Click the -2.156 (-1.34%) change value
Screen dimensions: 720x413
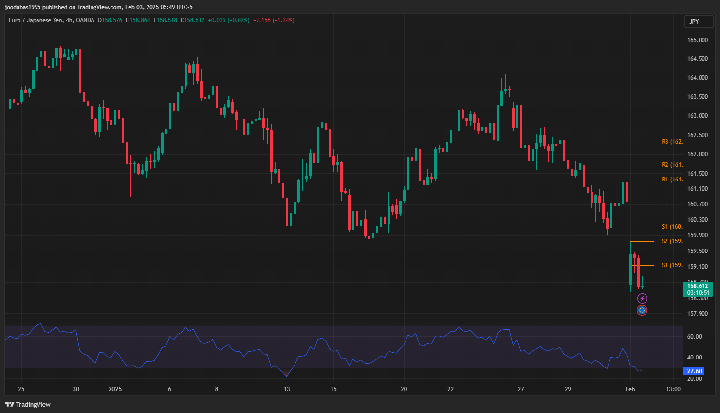point(274,20)
